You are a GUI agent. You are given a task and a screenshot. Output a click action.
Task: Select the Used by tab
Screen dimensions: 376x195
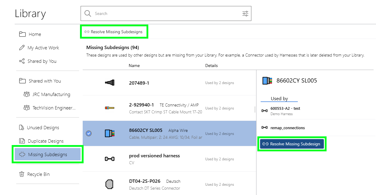tap(279, 98)
